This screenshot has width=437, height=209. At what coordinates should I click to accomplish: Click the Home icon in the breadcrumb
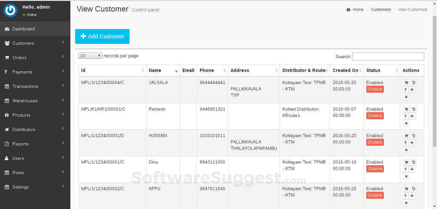click(x=348, y=9)
